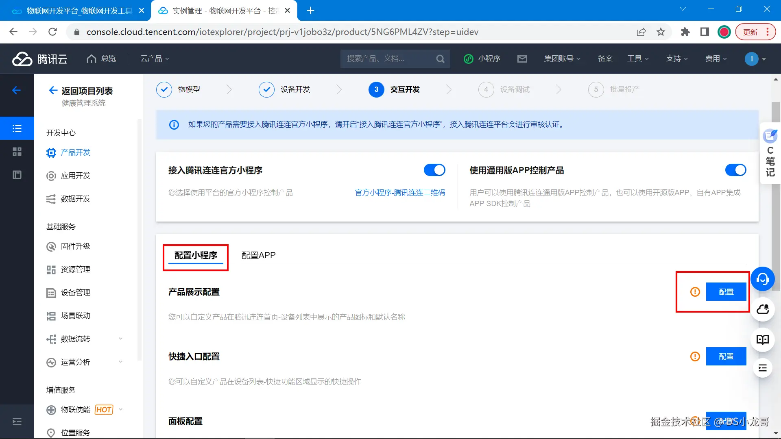Click the blue back arrow in left rail

pyautogui.click(x=17, y=90)
